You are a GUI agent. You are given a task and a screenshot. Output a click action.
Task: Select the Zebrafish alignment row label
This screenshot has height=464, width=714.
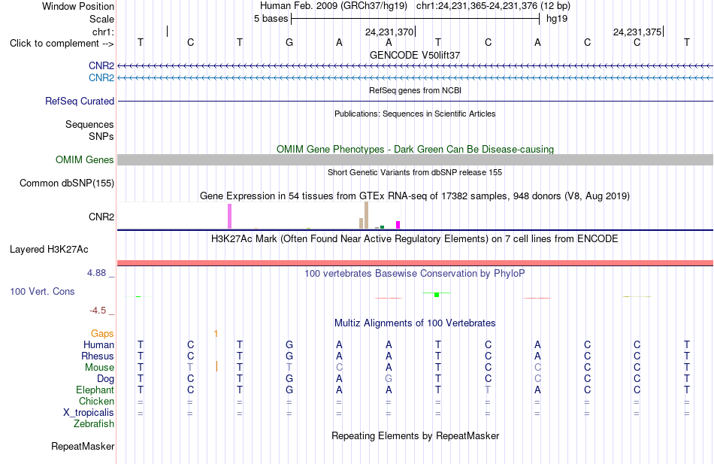point(94,424)
